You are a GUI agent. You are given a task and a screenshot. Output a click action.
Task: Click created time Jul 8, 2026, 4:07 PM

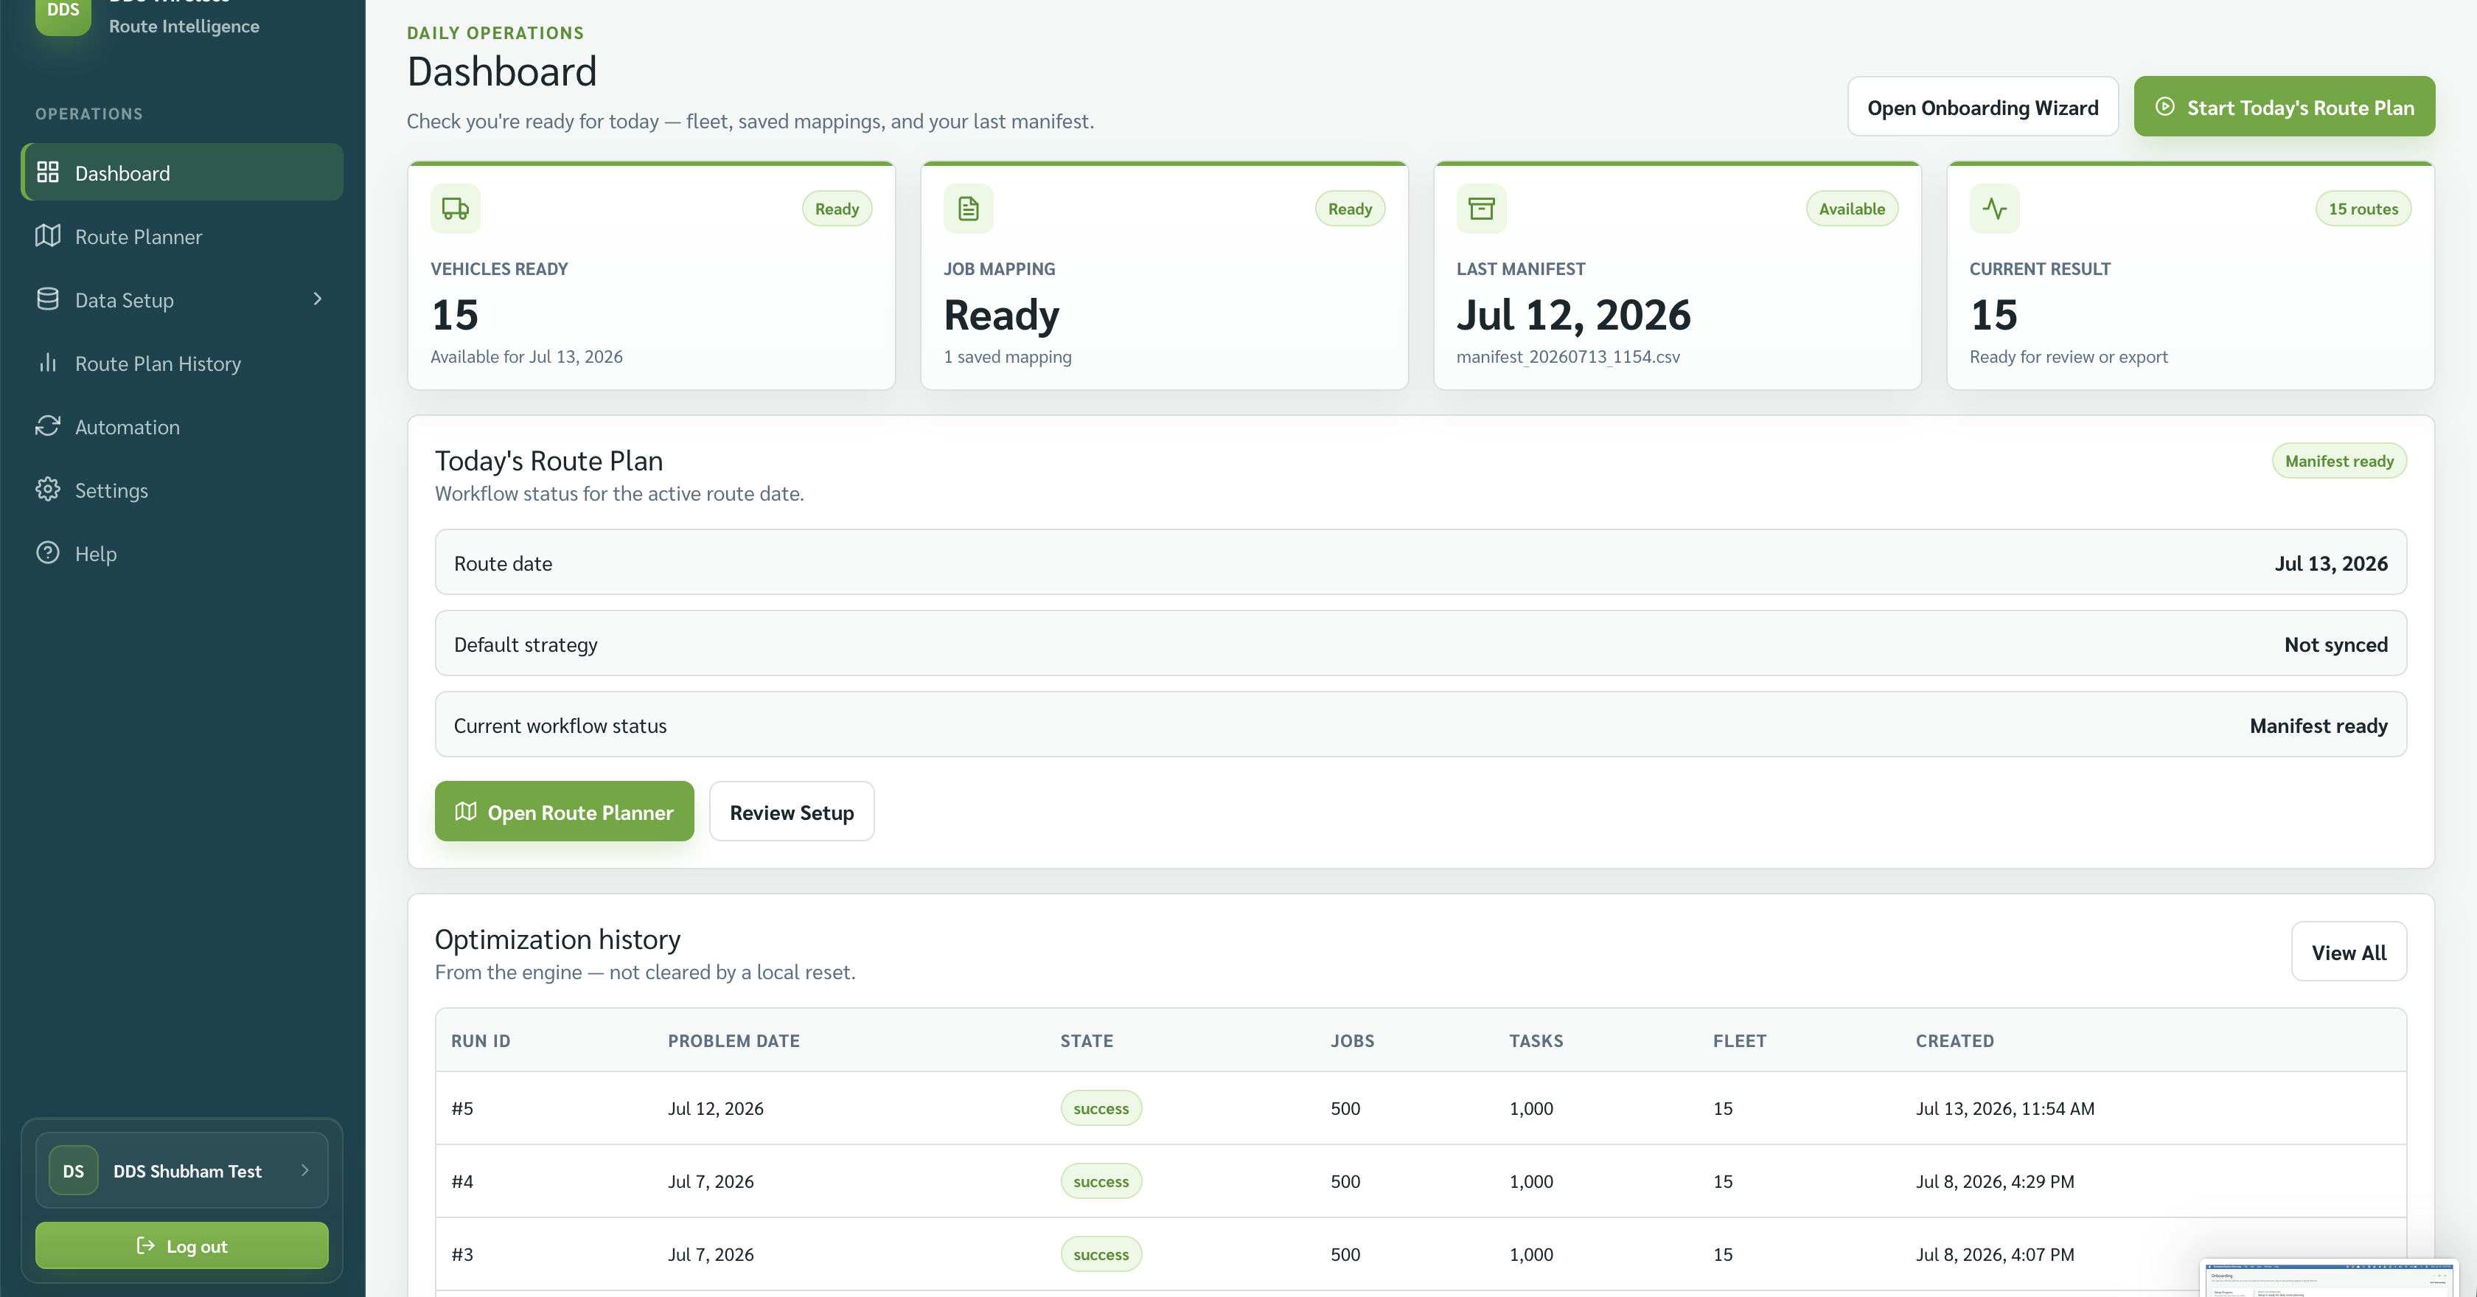click(1994, 1253)
